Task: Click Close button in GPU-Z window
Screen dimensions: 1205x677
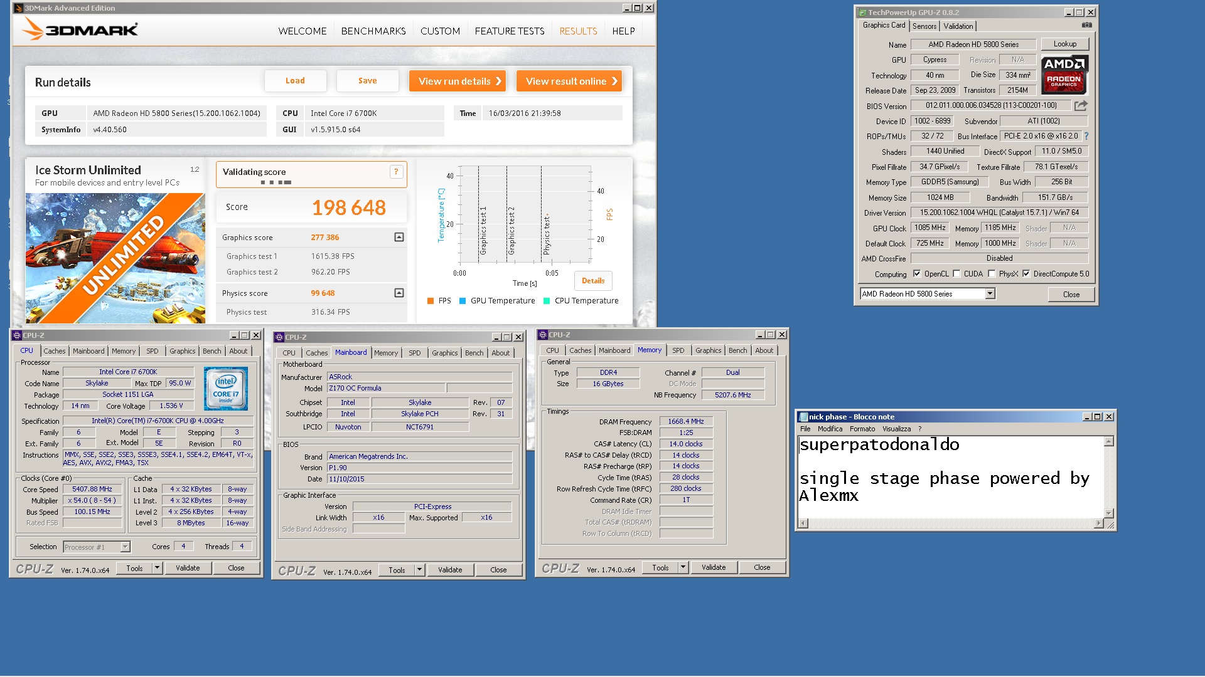Action: 1071,294
